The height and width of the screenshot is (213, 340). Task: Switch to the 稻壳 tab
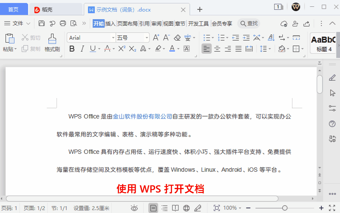(55, 9)
